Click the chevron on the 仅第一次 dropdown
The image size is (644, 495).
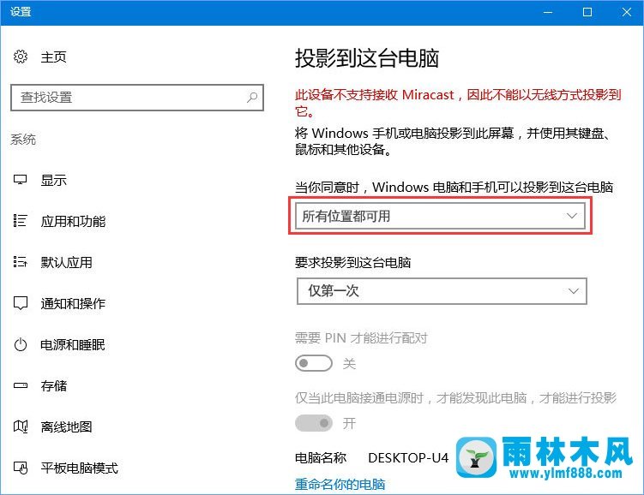click(574, 291)
